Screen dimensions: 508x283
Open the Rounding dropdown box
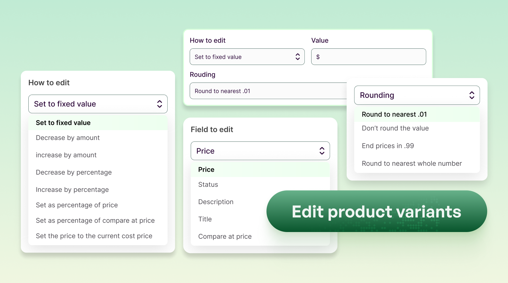click(416, 95)
